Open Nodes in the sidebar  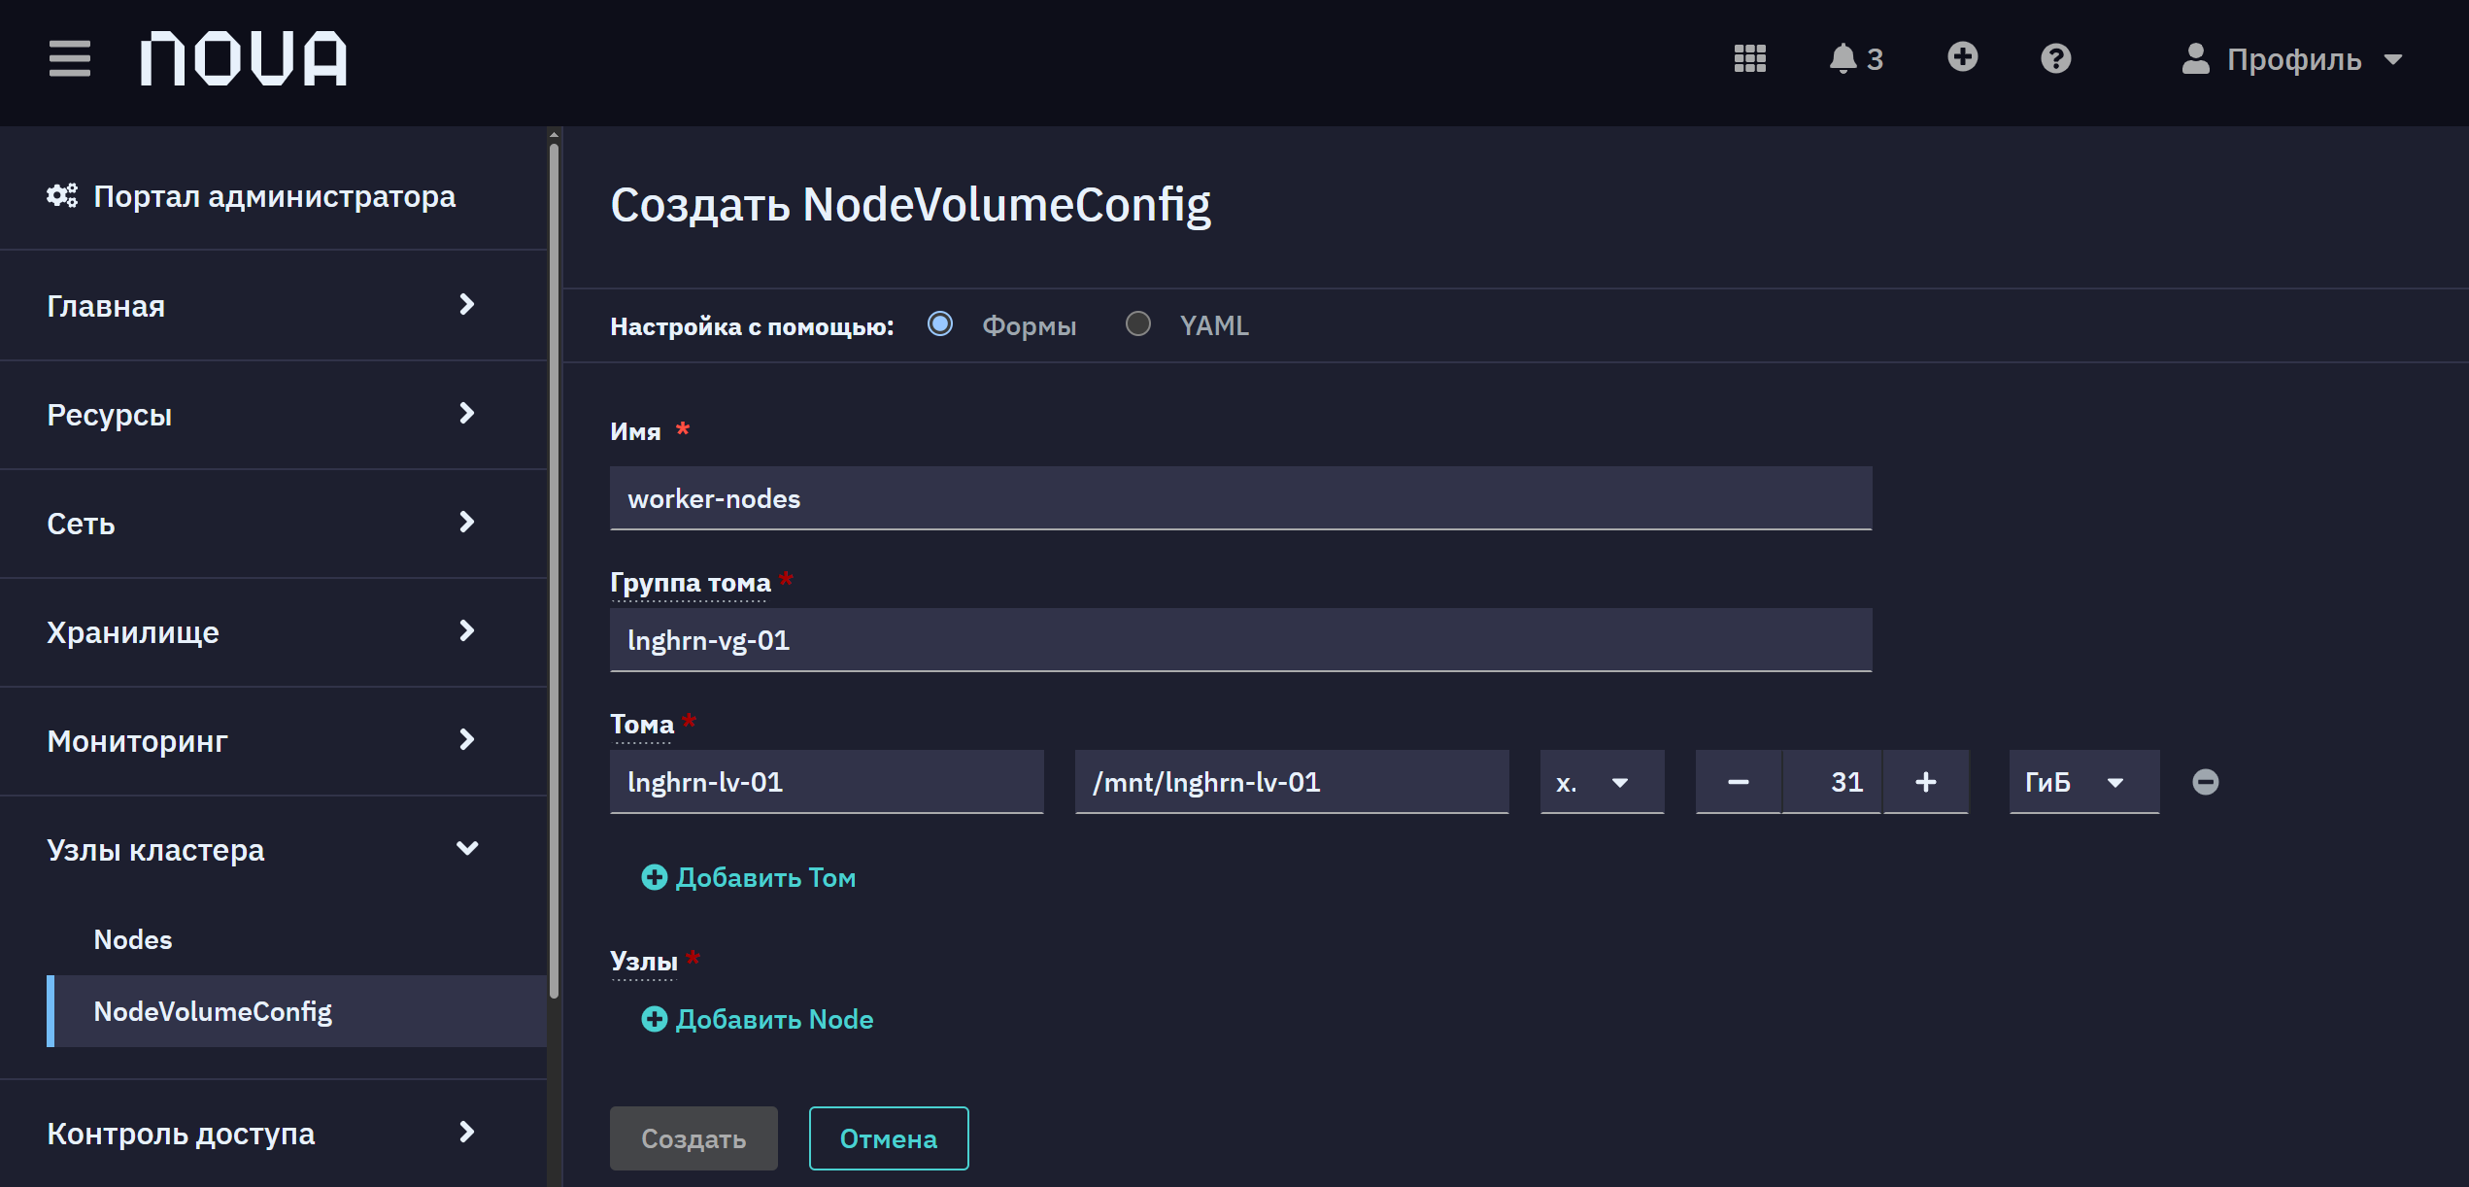point(133,939)
